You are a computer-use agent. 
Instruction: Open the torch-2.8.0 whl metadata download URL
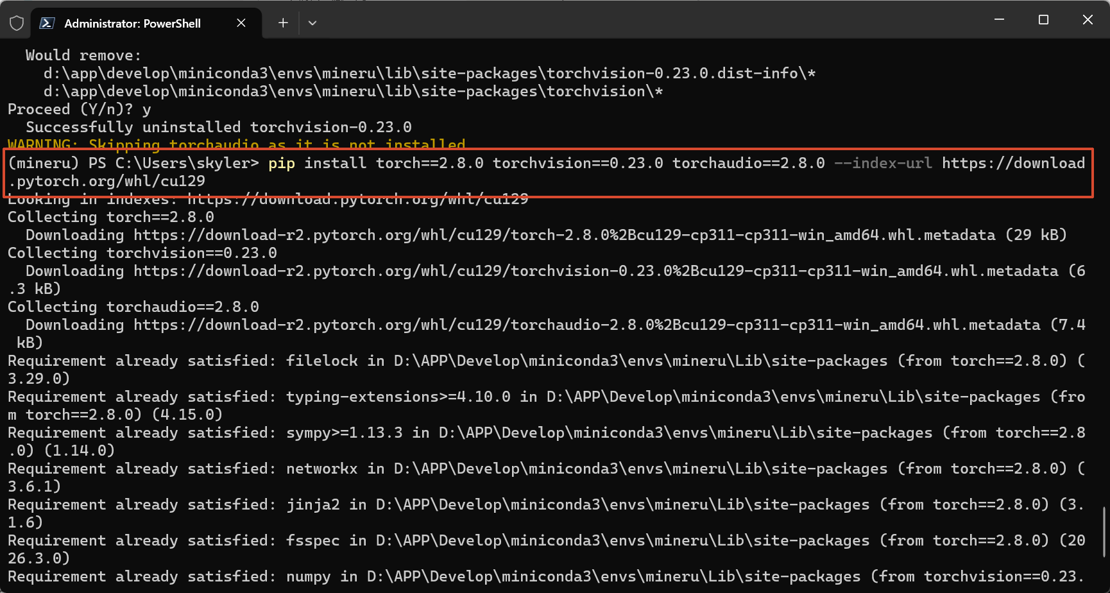(565, 236)
